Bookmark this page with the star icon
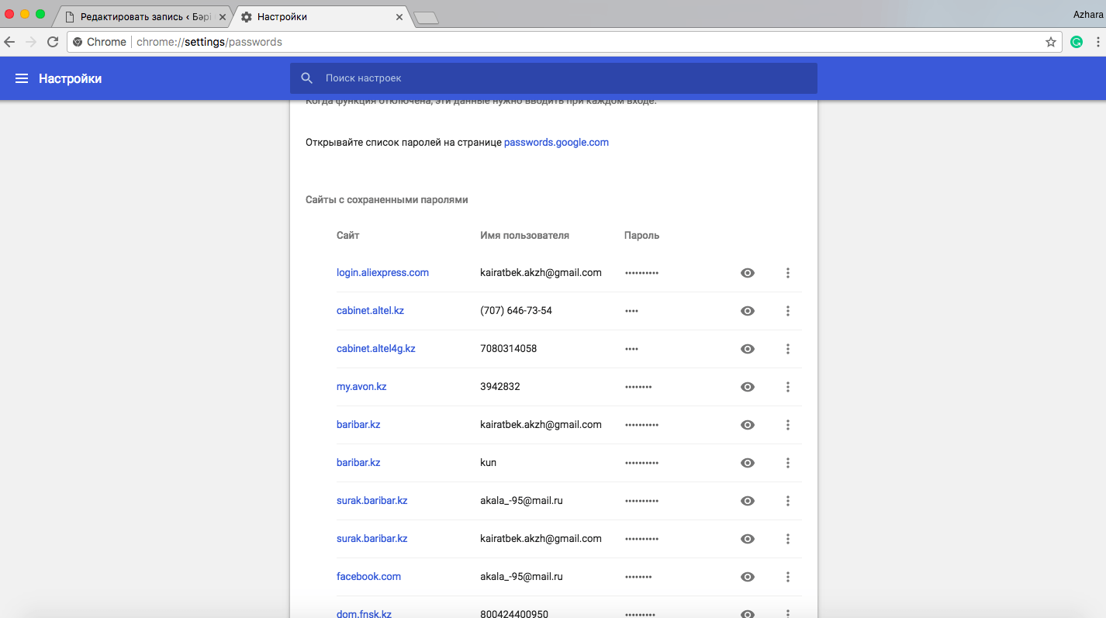The width and height of the screenshot is (1106, 618). (1051, 42)
